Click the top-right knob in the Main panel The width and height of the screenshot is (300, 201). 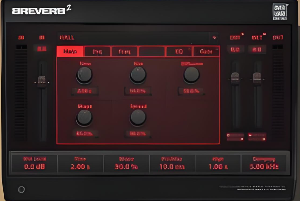pos(191,75)
